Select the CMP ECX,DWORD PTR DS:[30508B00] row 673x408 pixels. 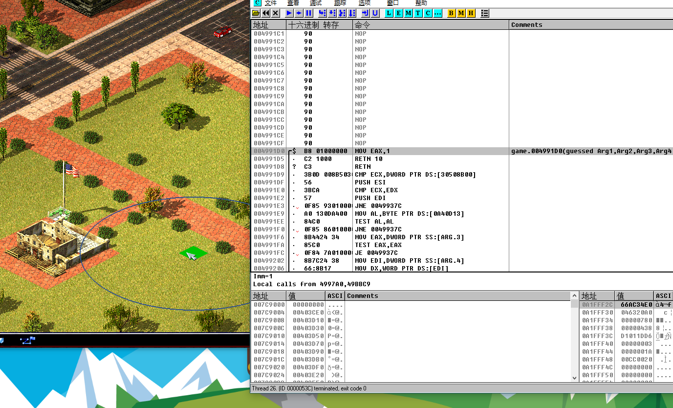click(x=462, y=175)
